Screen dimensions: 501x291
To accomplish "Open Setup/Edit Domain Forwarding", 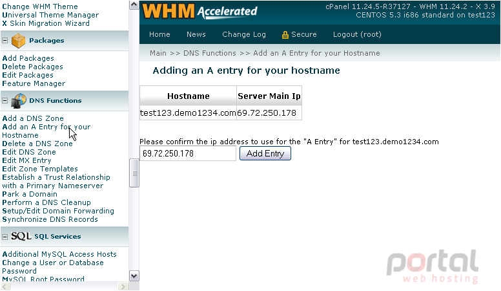I will (58, 211).
